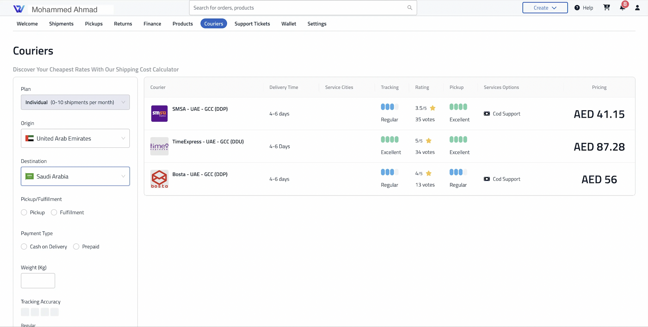Viewport: 648px width, 327px height.
Task: Go to the Wallet tab
Action: pyautogui.click(x=289, y=24)
